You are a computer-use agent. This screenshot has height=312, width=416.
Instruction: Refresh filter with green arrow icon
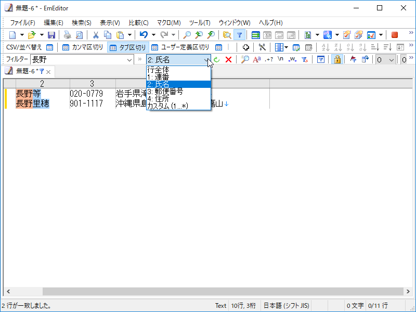click(217, 59)
